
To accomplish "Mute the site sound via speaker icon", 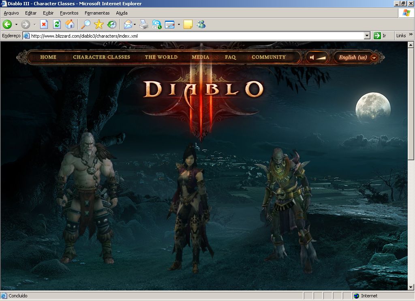I will [312, 57].
